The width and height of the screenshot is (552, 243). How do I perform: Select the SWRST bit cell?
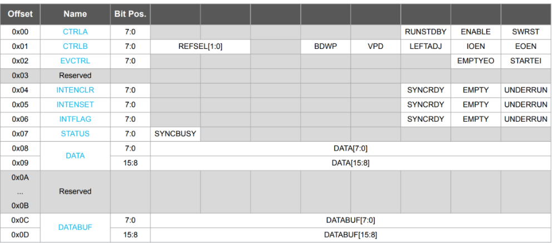tap(526, 32)
